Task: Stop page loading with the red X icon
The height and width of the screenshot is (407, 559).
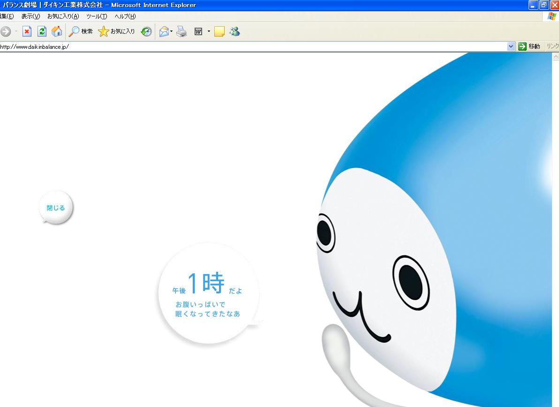Action: (x=27, y=31)
